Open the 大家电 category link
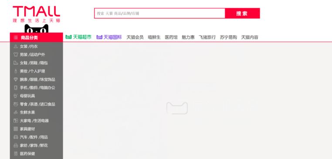The height and width of the screenshot is (159, 332). pos(25,121)
